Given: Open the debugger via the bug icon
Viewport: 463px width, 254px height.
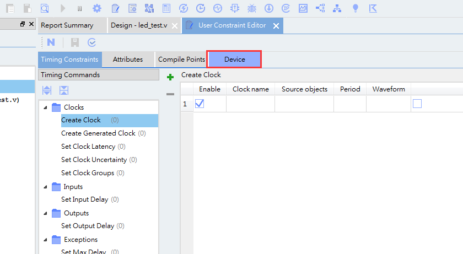Looking at the screenshot, I should [x=252, y=8].
